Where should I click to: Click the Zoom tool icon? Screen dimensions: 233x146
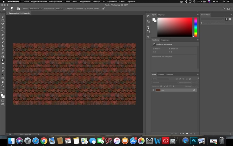(x=3, y=85)
